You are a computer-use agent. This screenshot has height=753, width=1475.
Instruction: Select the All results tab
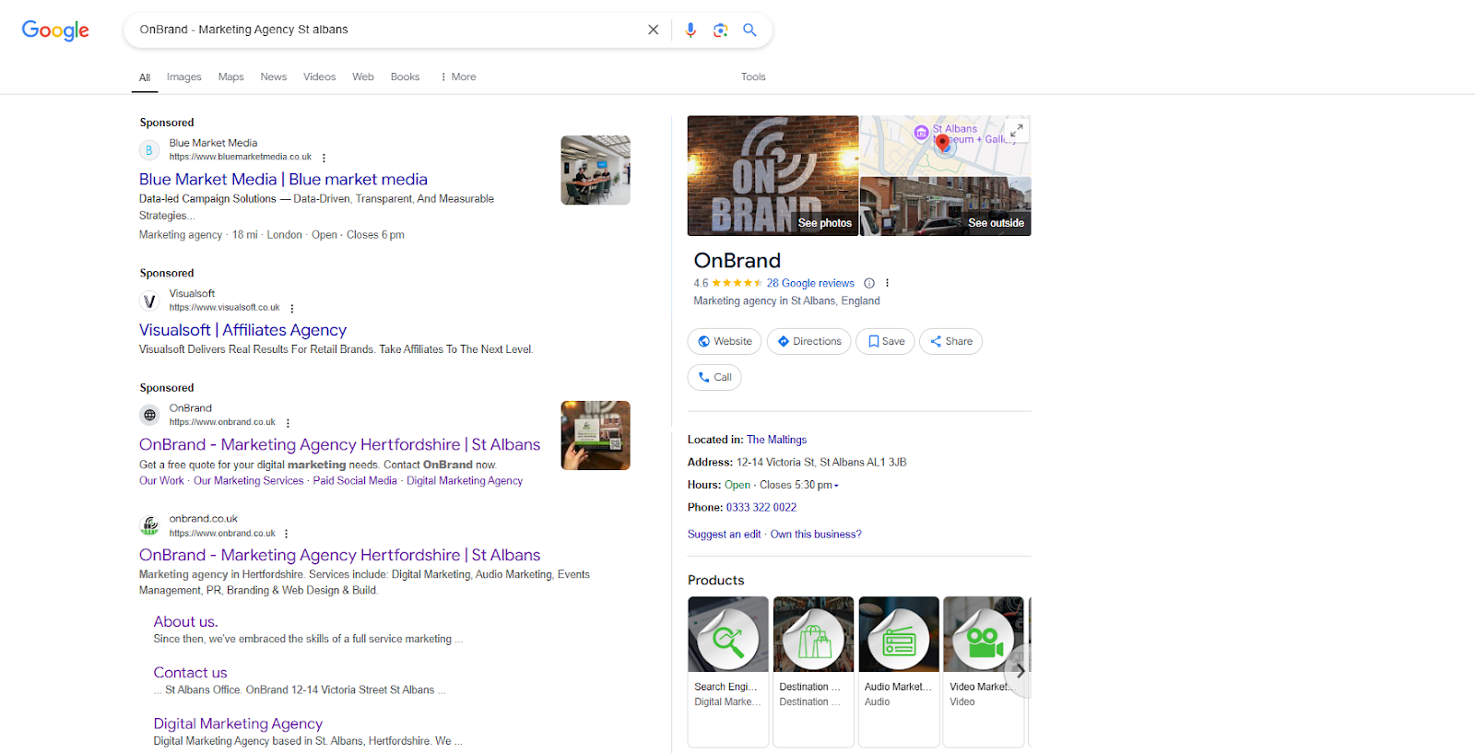145,77
